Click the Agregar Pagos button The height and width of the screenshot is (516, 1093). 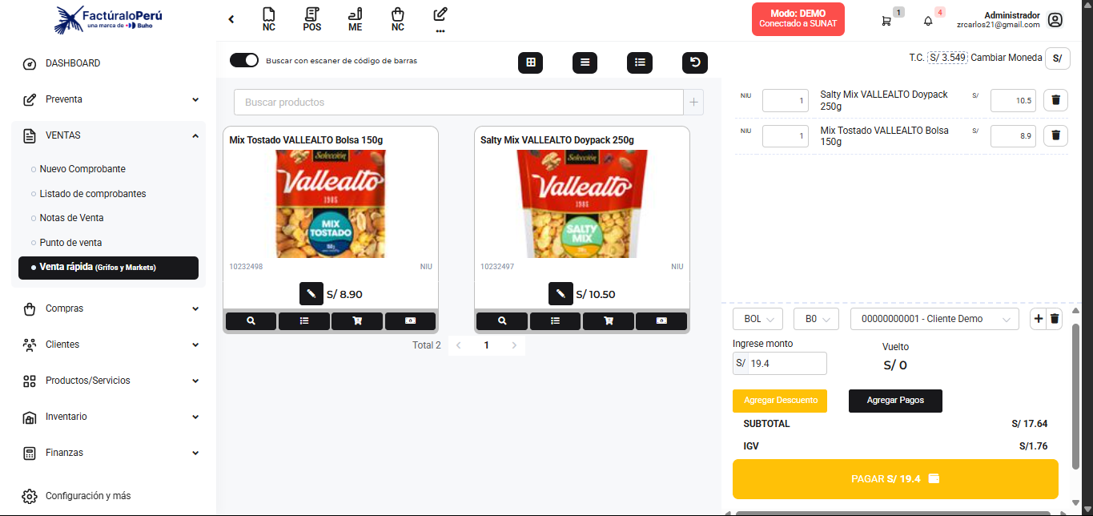point(895,401)
